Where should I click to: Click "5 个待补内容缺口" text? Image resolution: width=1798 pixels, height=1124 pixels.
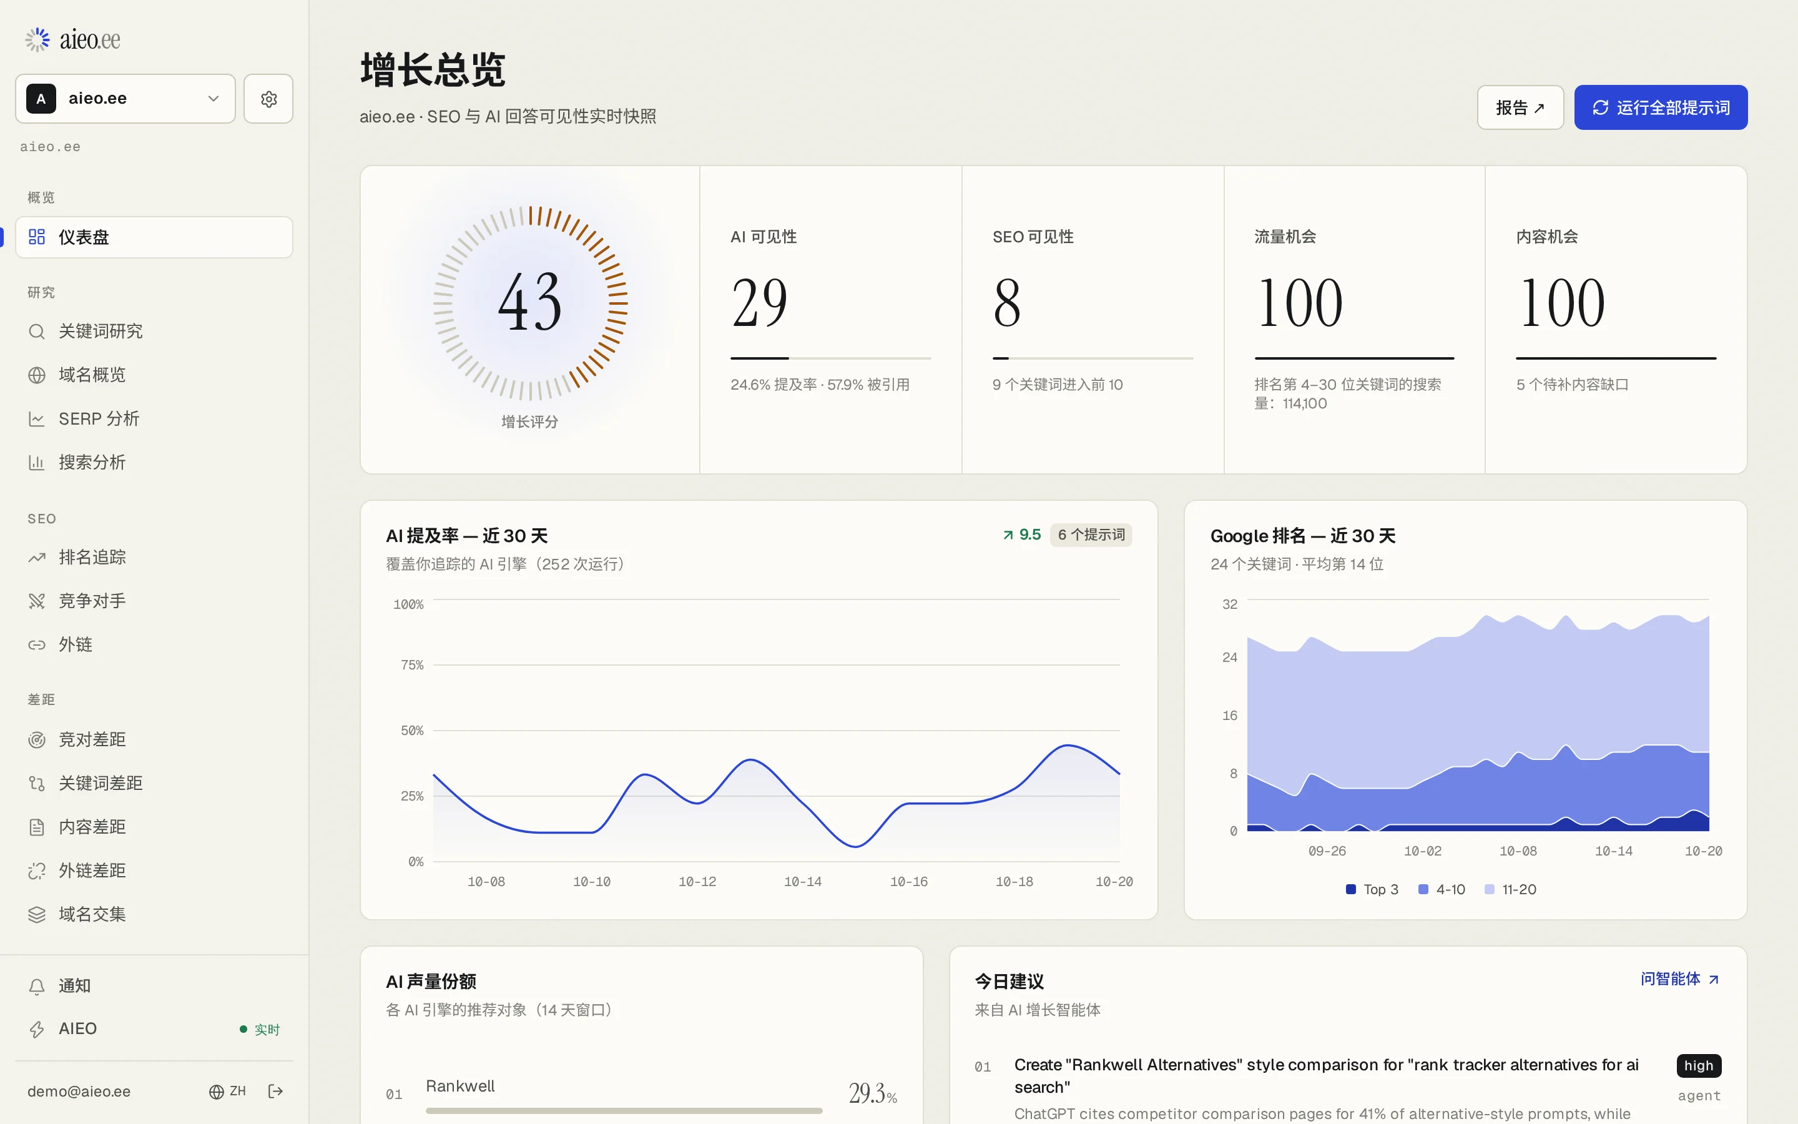point(1572,384)
